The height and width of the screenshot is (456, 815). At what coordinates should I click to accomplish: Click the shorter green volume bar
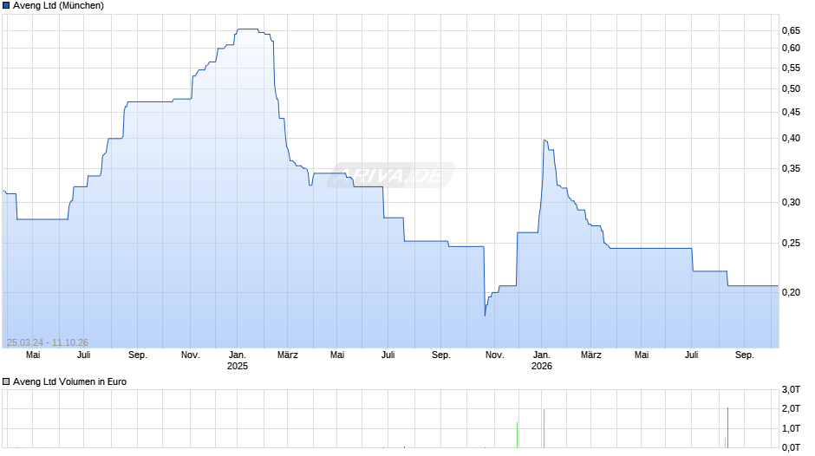(x=517, y=435)
